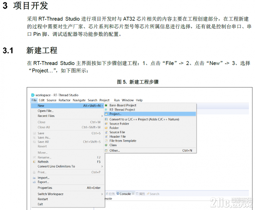Open the Help menu
Viewport: 255px width, 210px height.
[x=139, y=100]
